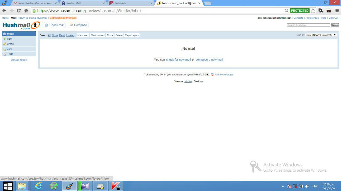Click the Compose button

78,25
